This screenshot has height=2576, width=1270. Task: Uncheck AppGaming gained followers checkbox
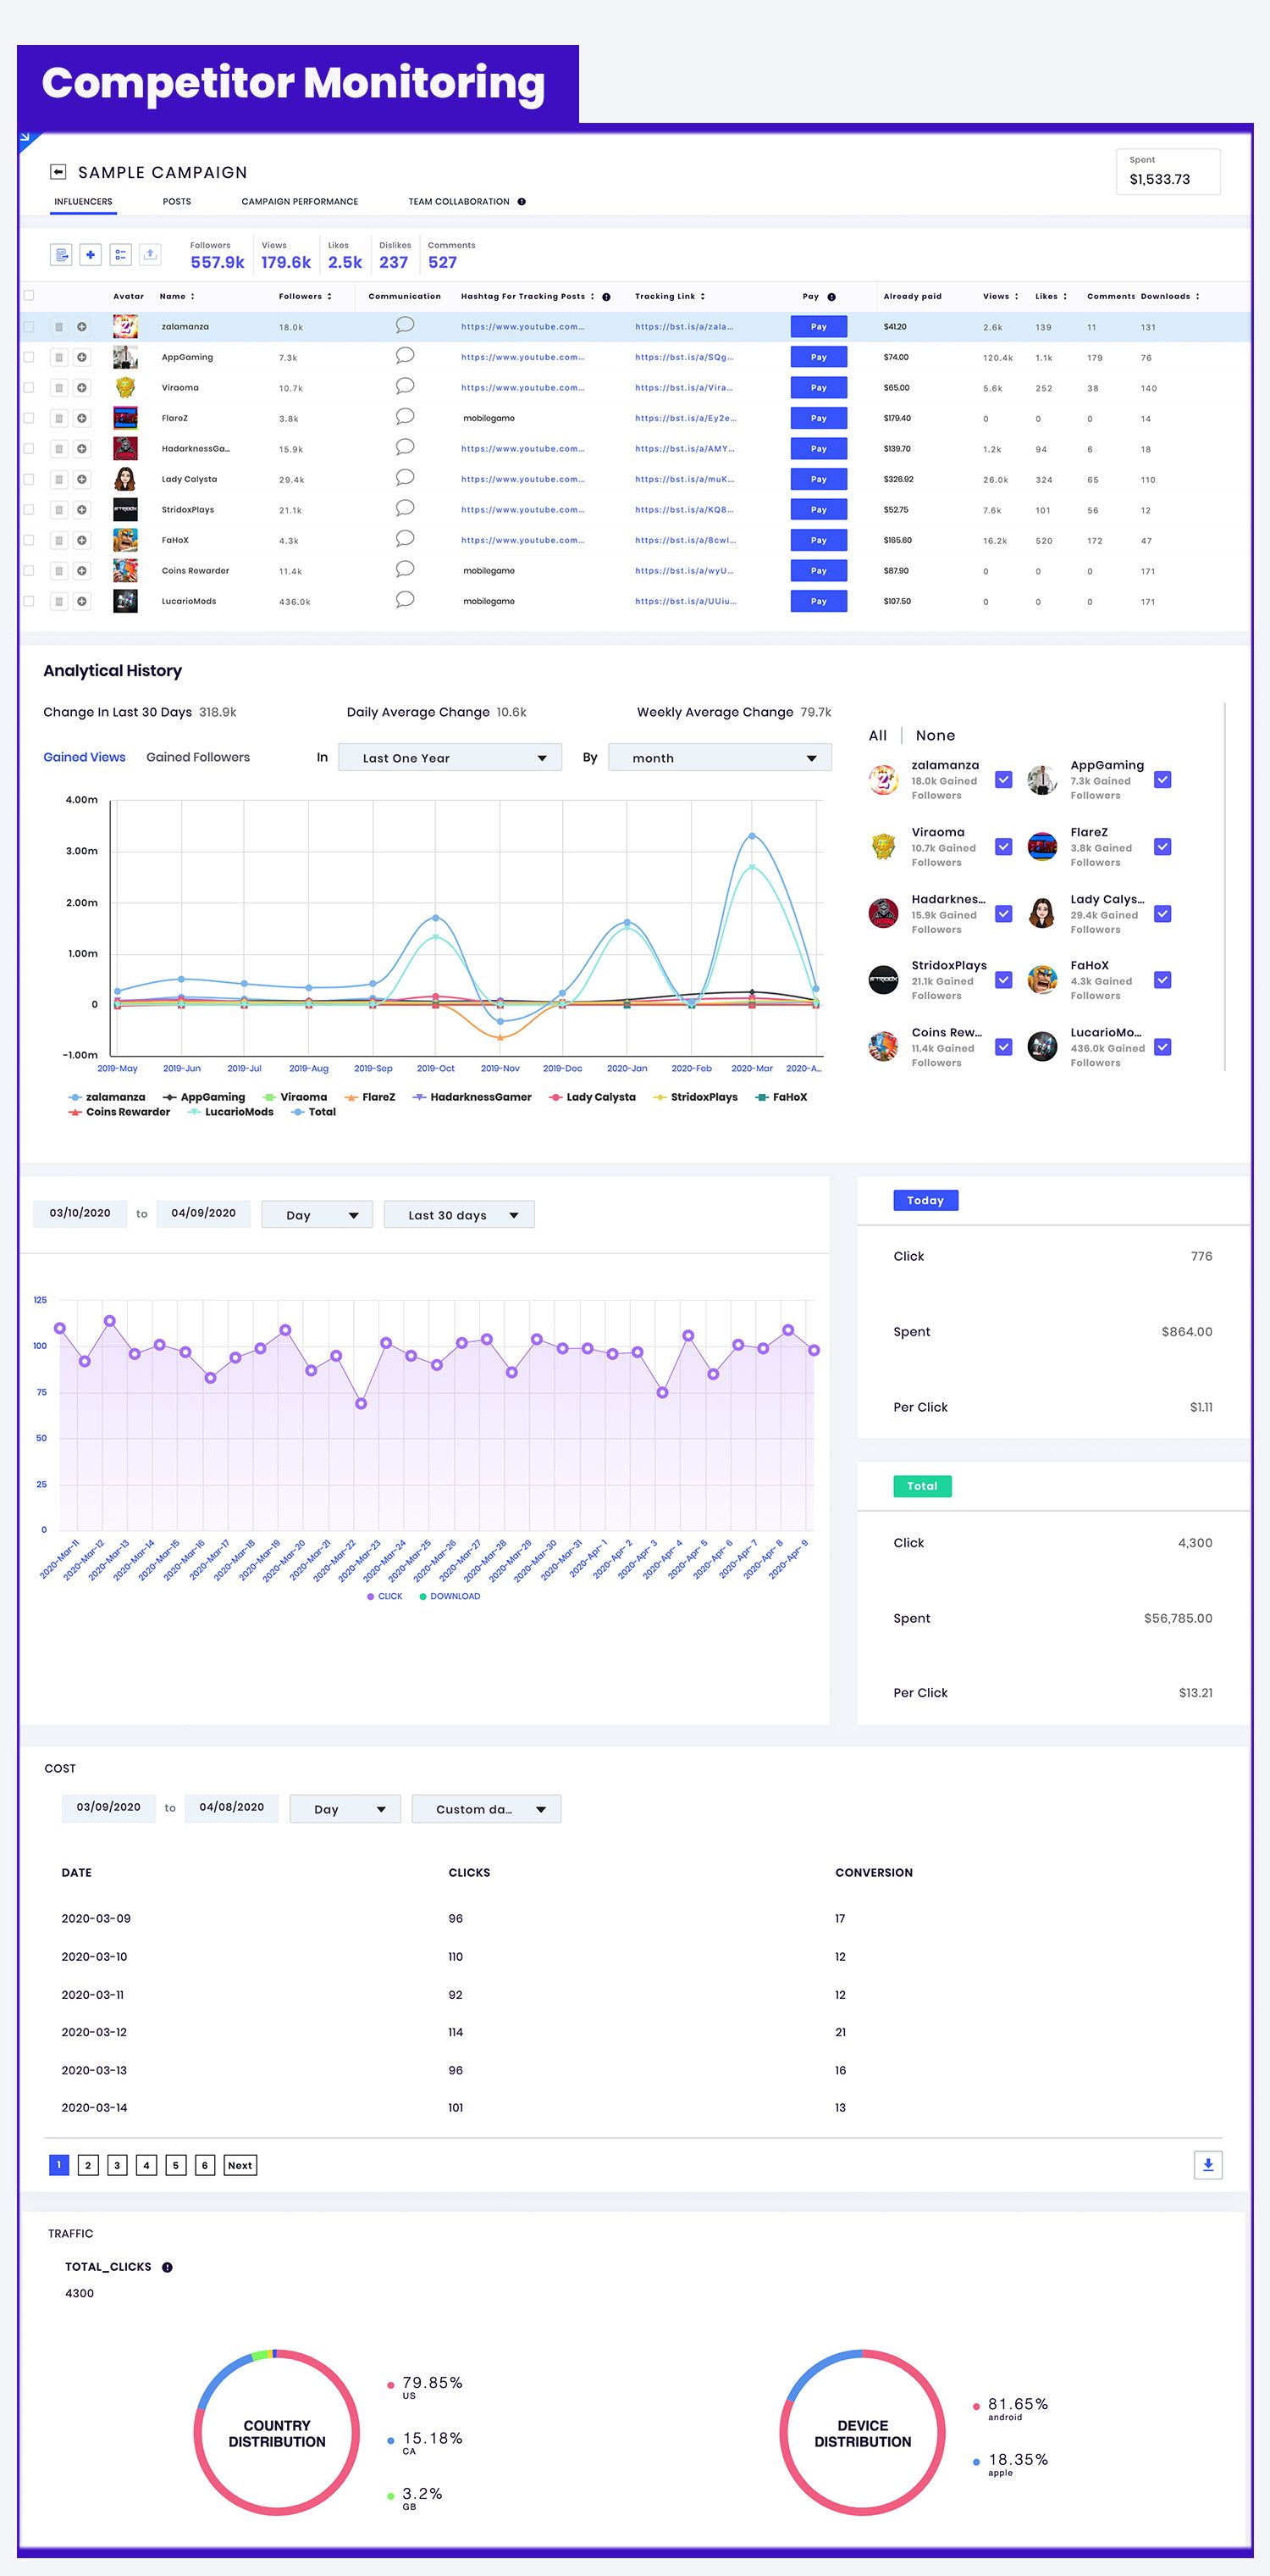pyautogui.click(x=1162, y=780)
